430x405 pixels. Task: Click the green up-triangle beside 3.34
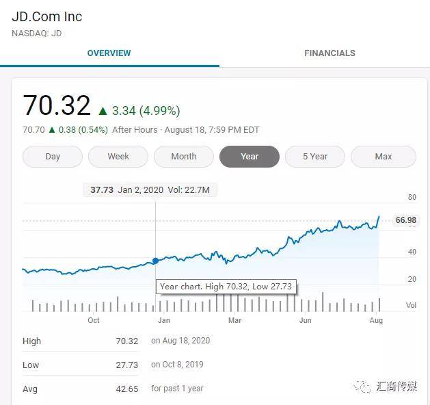103,111
